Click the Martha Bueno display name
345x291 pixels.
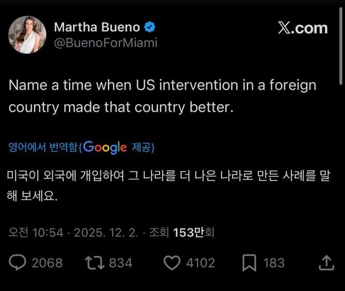click(96, 27)
